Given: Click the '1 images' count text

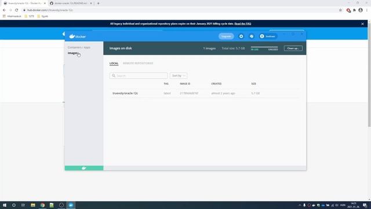Looking at the screenshot, I should tap(209, 48).
